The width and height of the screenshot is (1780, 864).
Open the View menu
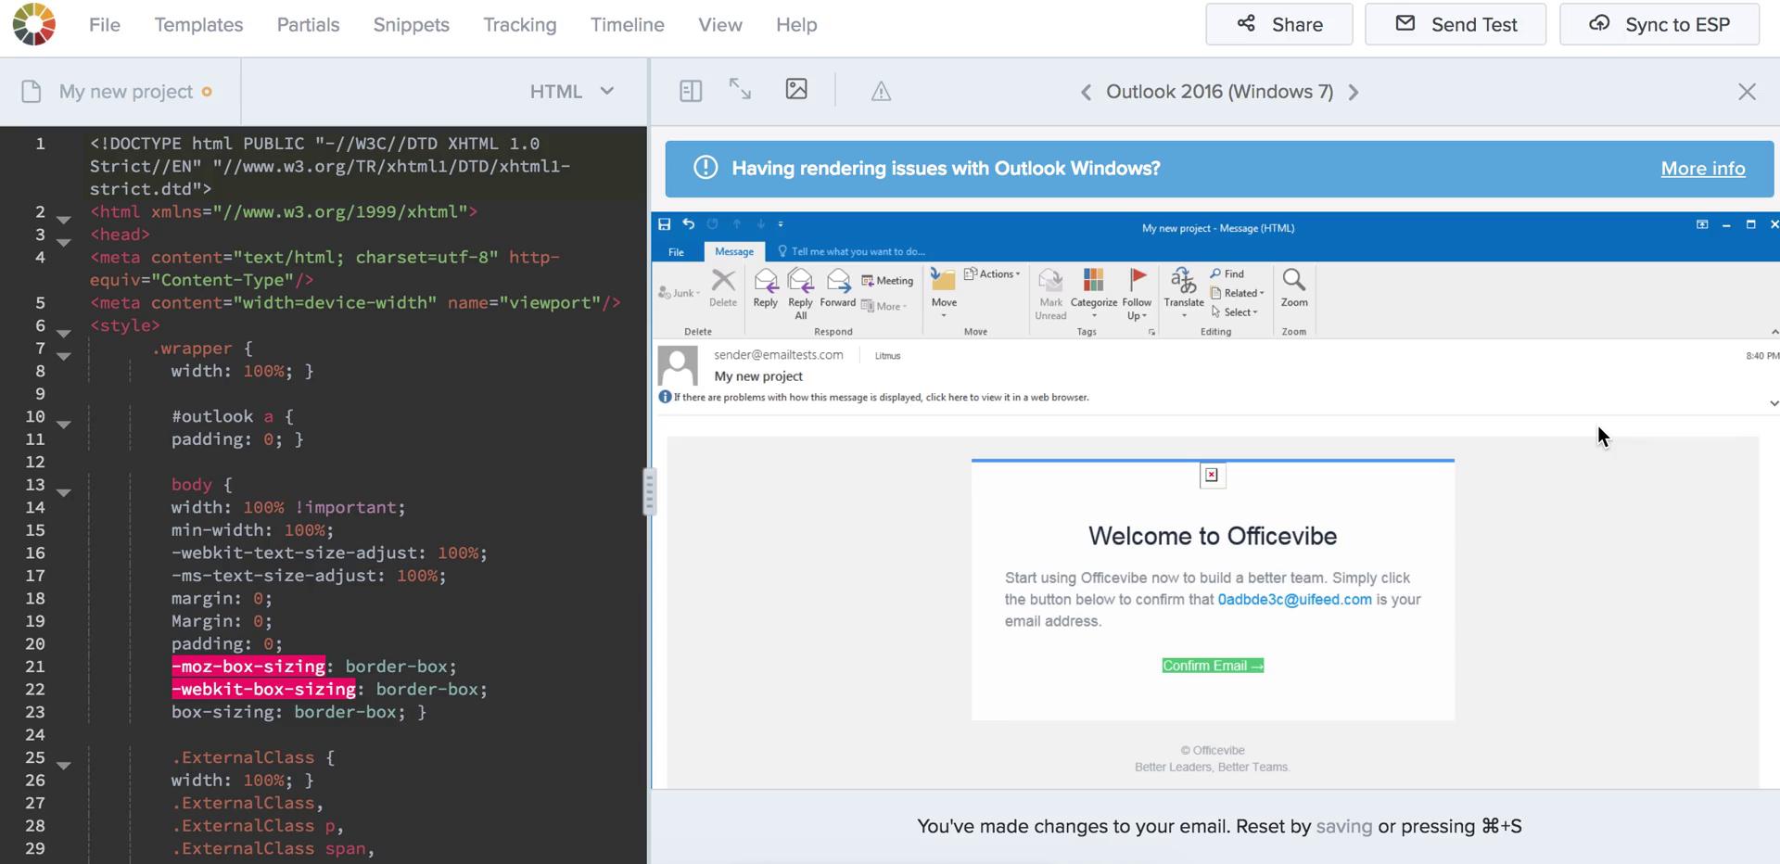click(x=720, y=25)
